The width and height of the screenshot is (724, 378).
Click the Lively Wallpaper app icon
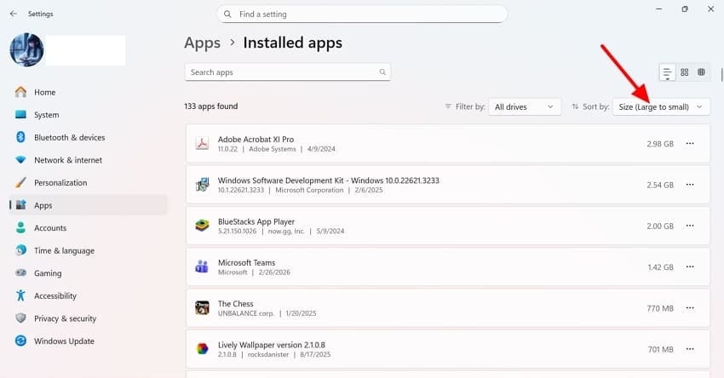[202, 349]
